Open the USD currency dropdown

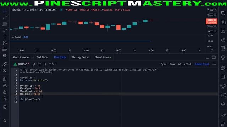coord(212,10)
